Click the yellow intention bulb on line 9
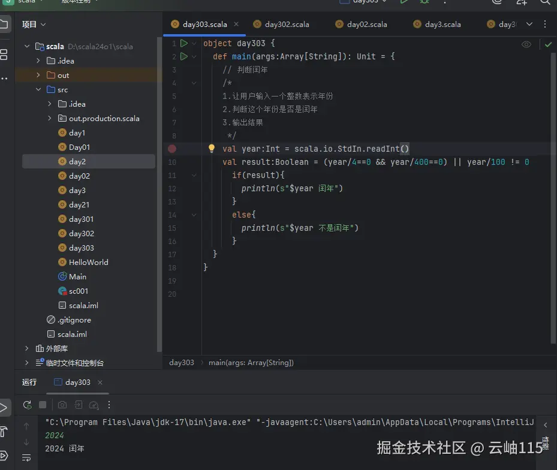The height and width of the screenshot is (470, 557). coord(211,148)
